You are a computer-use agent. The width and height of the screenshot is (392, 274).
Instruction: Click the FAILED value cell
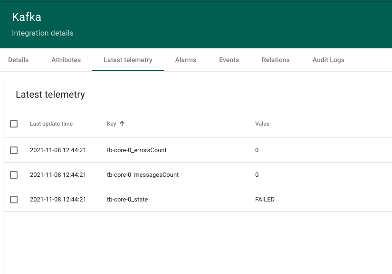265,200
